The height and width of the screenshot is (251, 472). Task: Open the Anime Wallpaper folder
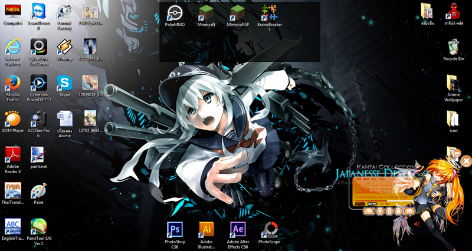[x=454, y=88]
